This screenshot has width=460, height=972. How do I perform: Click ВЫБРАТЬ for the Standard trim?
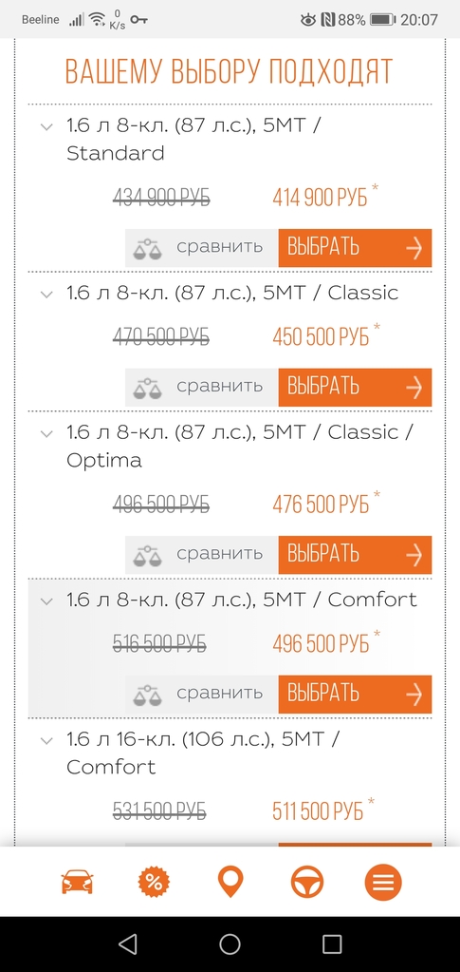coord(355,248)
